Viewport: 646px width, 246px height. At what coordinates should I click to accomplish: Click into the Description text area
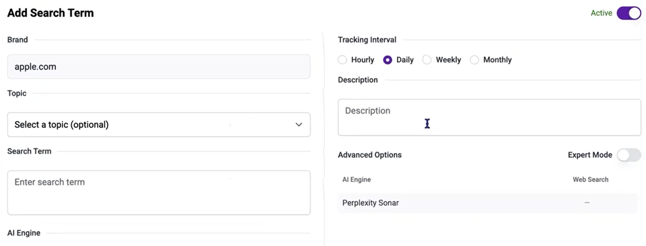pos(489,117)
